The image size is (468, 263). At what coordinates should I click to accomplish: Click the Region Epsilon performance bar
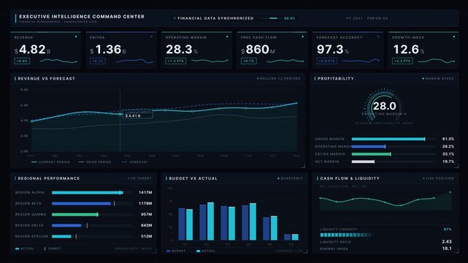pos(92,237)
